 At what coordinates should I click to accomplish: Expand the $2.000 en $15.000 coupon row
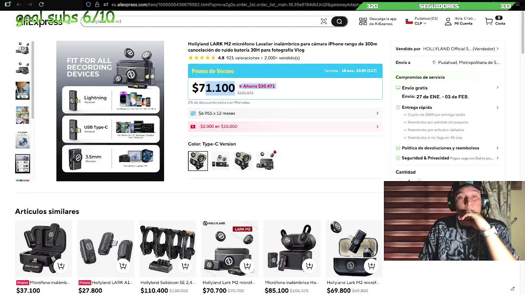click(x=285, y=126)
